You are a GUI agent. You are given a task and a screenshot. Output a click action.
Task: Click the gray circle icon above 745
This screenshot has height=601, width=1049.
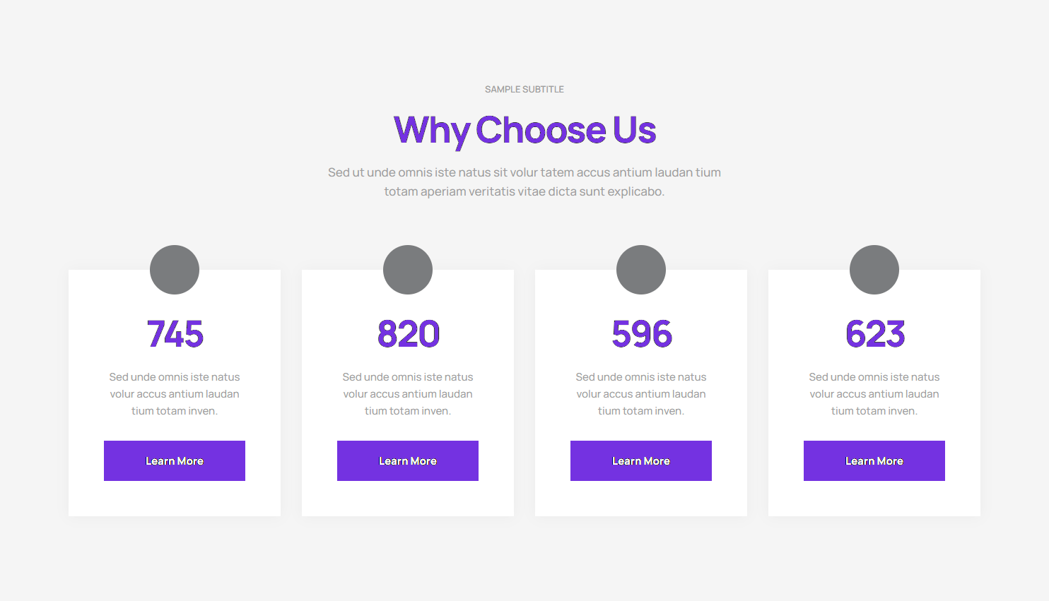click(x=175, y=270)
